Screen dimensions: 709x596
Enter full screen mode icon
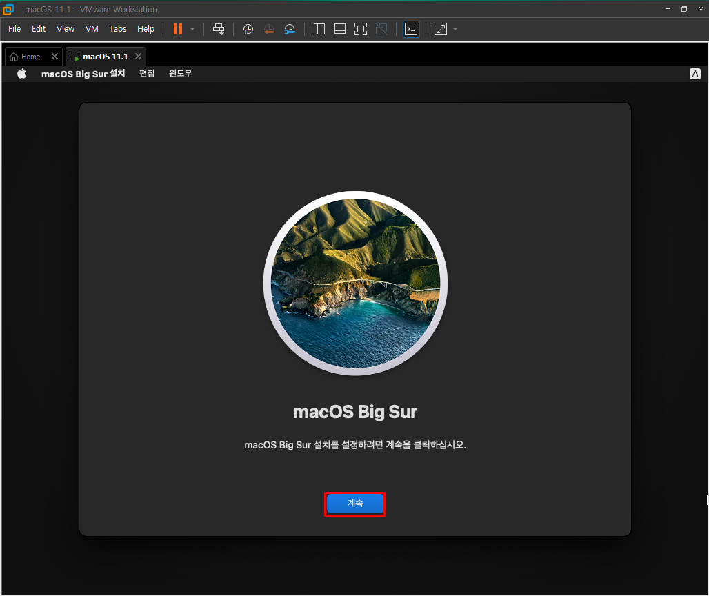click(x=361, y=29)
